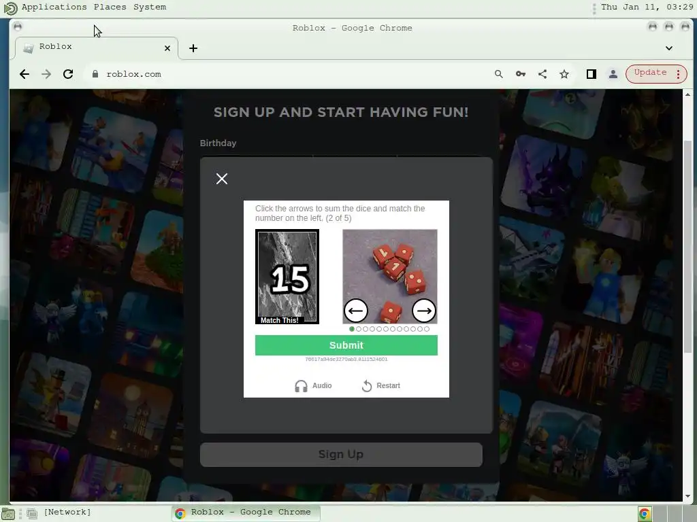Close the captcha dialog with X
Image resolution: width=697 pixels, height=522 pixels.
click(222, 179)
